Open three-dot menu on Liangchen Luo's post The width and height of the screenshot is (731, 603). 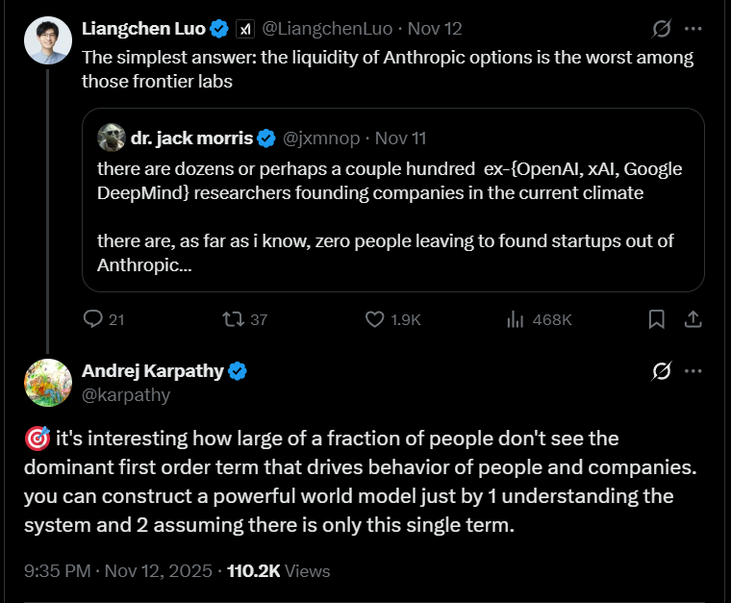[x=693, y=29]
